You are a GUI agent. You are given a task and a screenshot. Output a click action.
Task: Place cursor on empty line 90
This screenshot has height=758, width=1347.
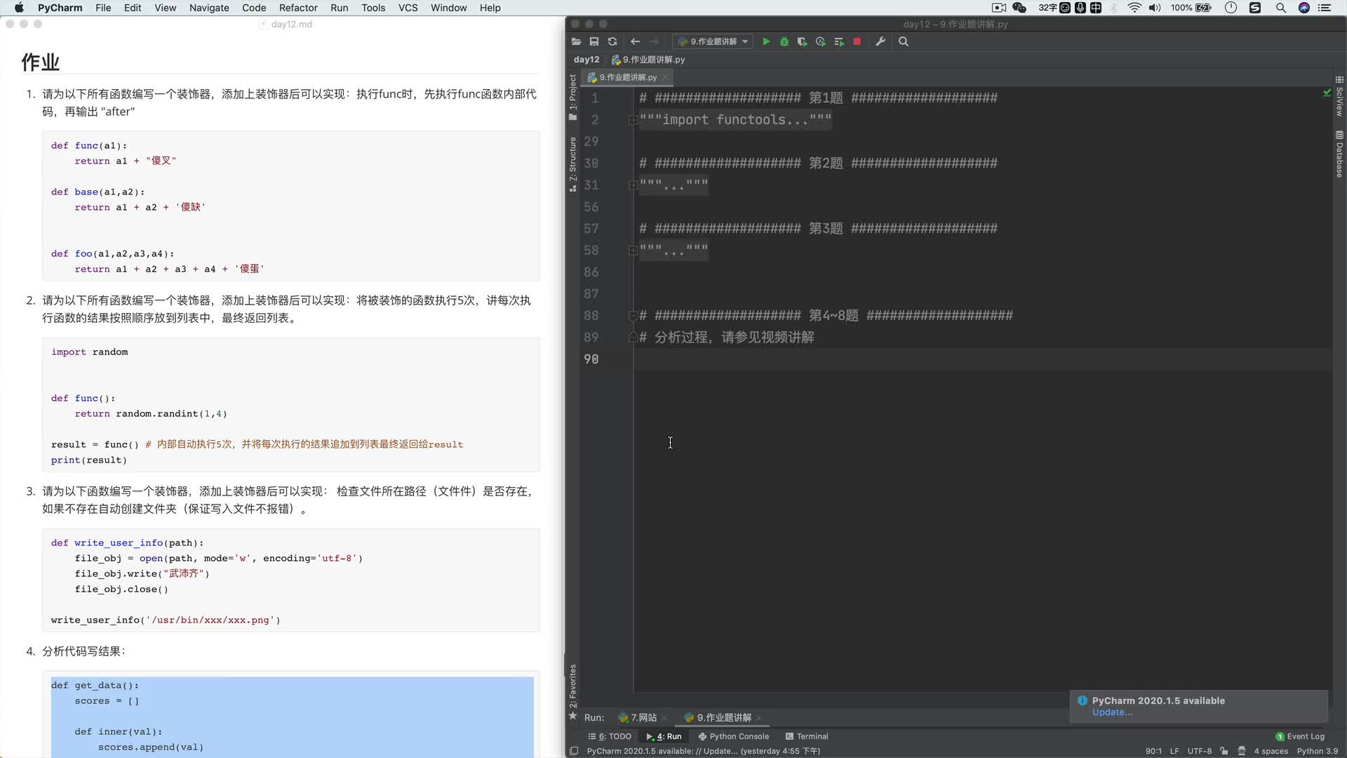tap(982, 359)
